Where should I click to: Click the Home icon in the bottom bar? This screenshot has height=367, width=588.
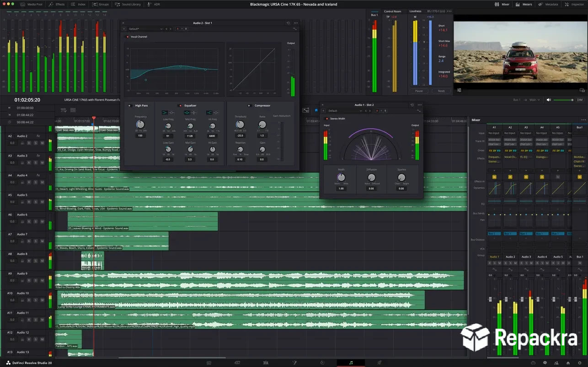[x=567, y=362]
